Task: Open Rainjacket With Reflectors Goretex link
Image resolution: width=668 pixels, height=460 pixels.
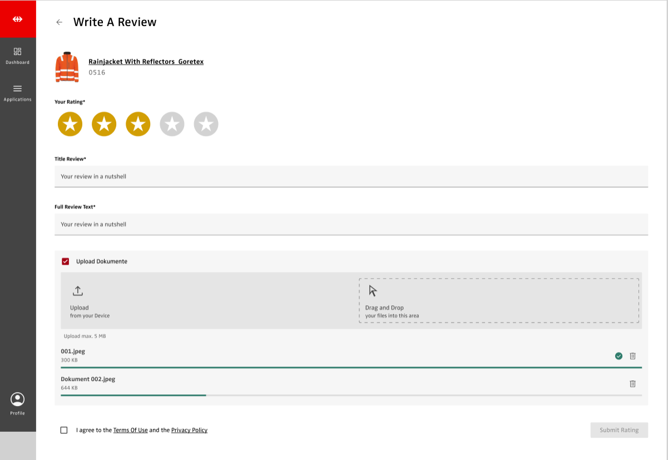Action: pyautogui.click(x=146, y=62)
